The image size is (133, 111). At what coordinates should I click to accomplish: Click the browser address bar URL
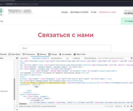[x=19, y=4]
